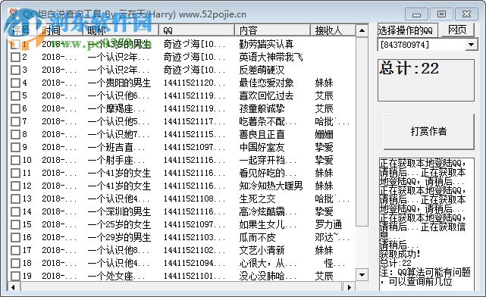The image size is (486, 297).
Task: Select the cell 中国好室友
Action: (262, 147)
